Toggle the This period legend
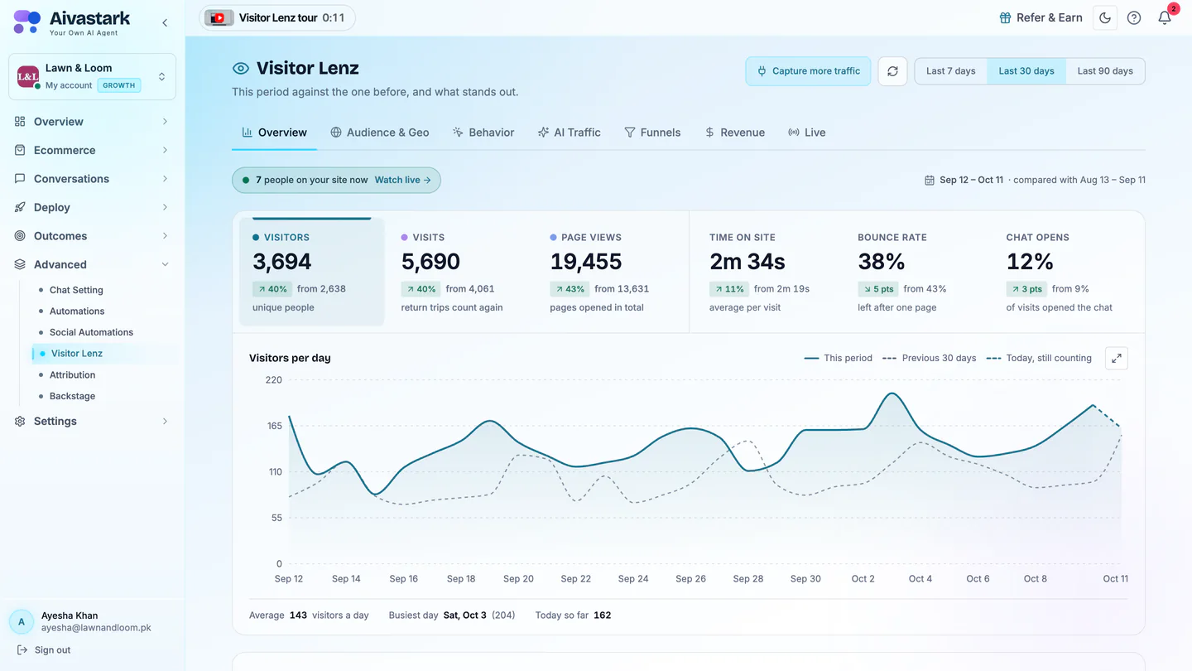Viewport: 1192px width, 671px height. (839, 358)
